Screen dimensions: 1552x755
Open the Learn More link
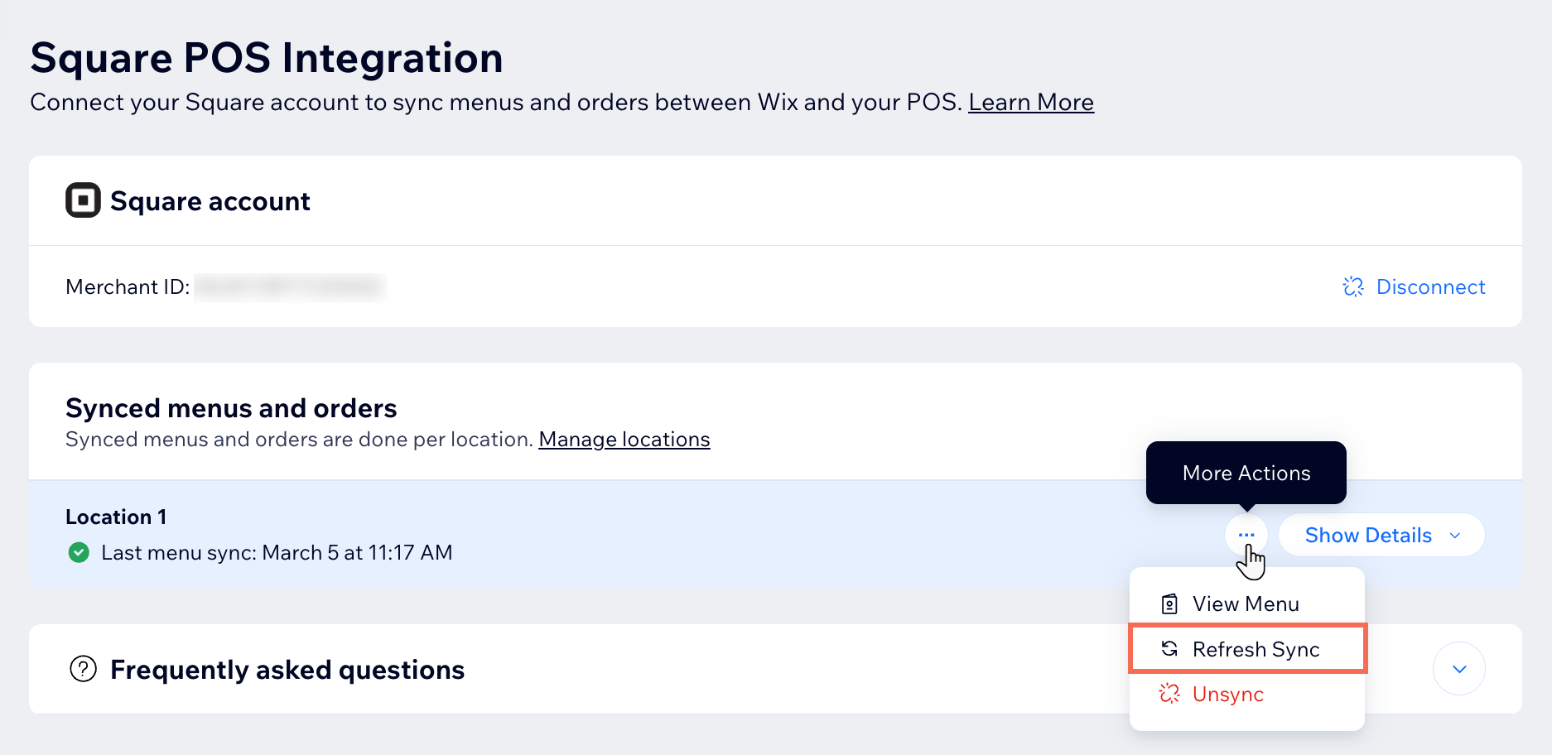(x=1031, y=102)
